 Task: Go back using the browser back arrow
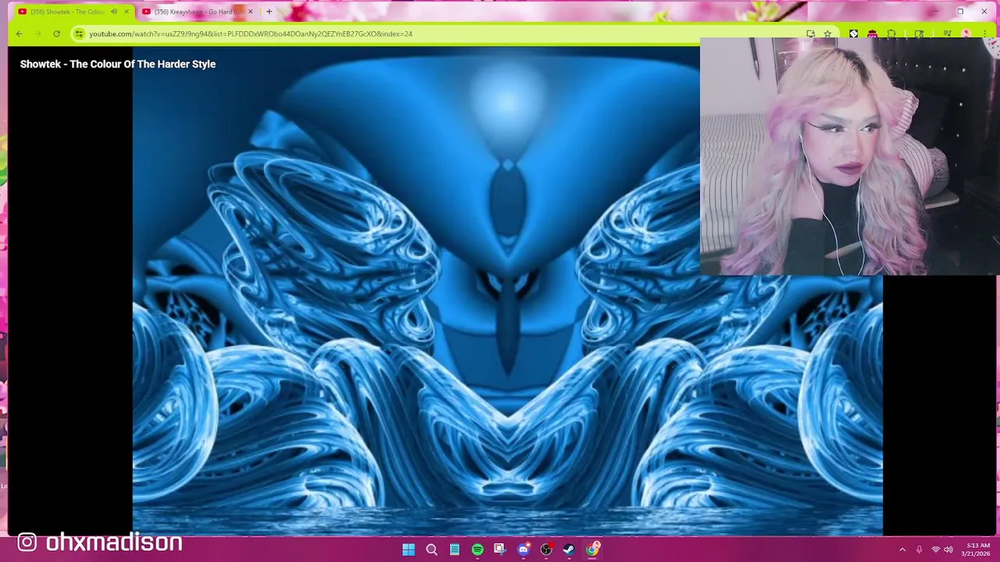tap(20, 34)
